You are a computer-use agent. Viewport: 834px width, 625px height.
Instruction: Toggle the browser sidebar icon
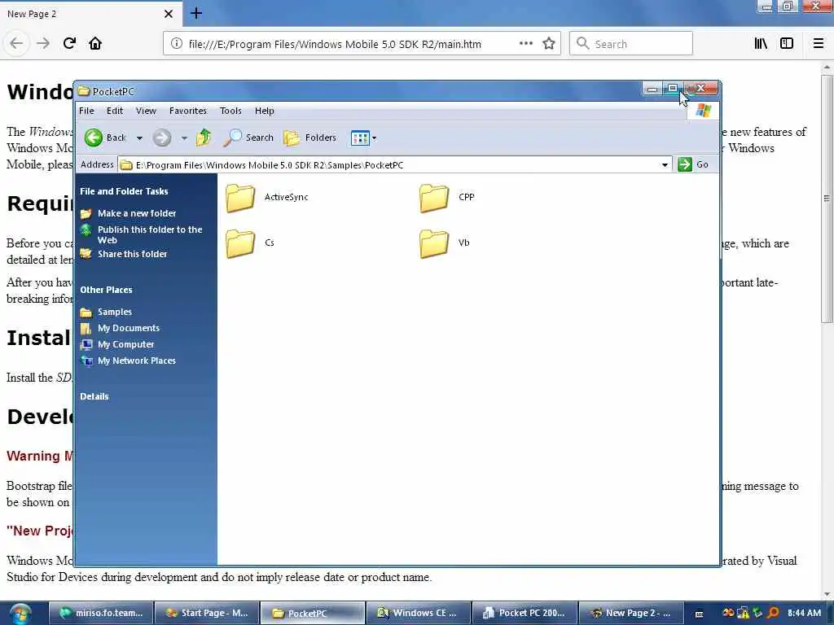[787, 44]
